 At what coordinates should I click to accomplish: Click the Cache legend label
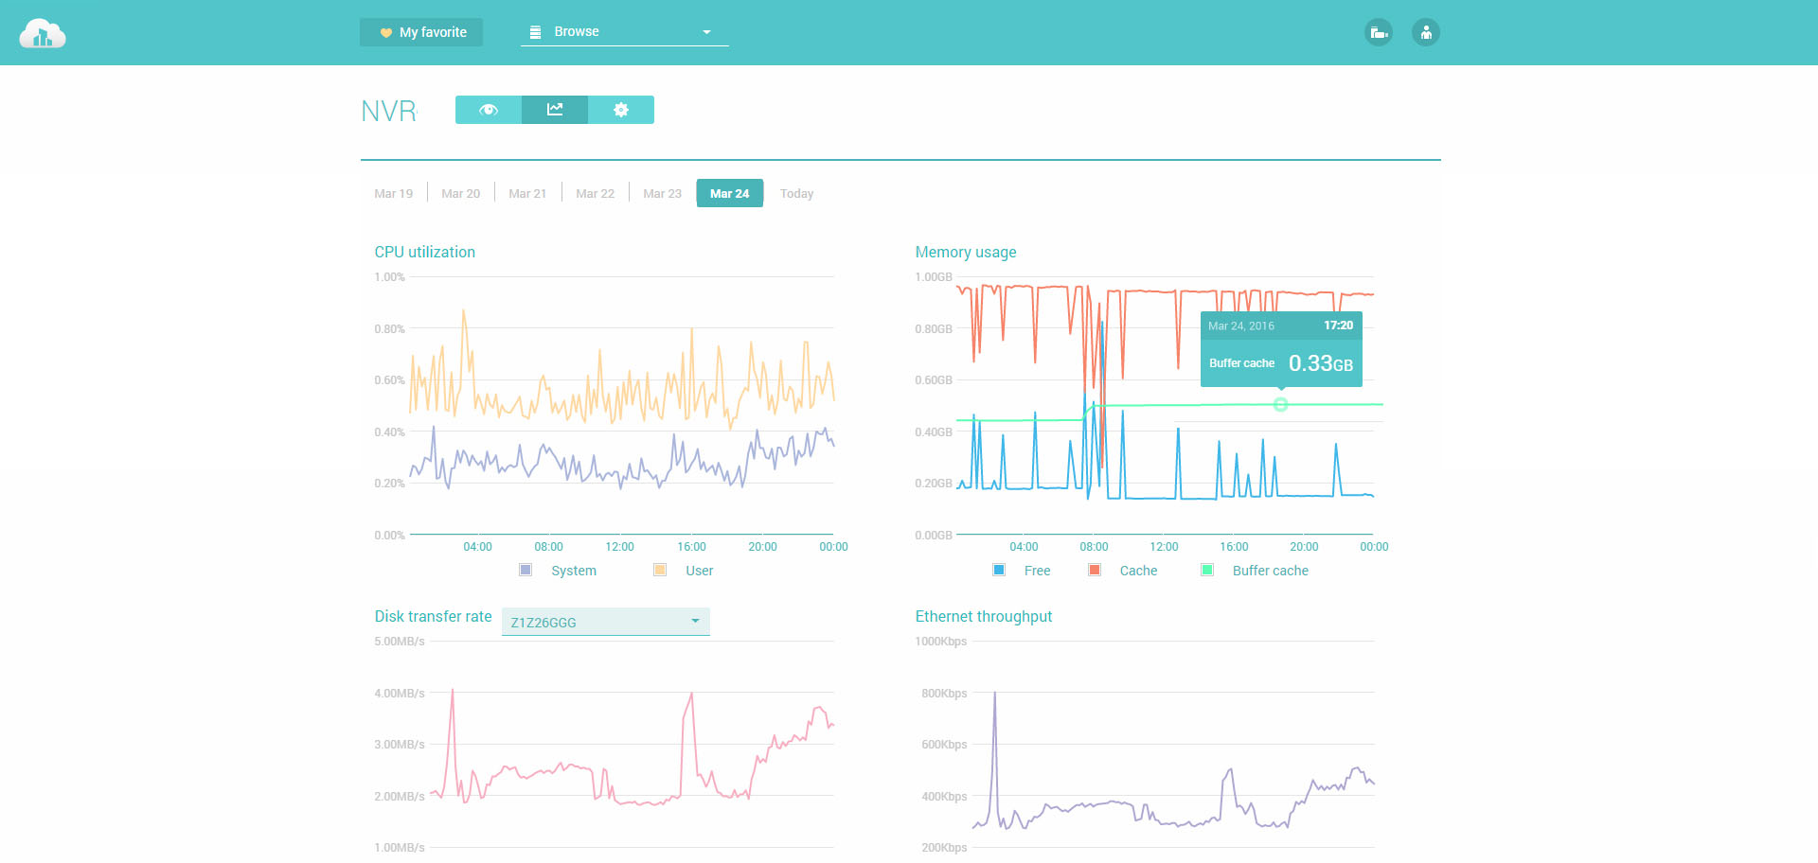(x=1139, y=571)
